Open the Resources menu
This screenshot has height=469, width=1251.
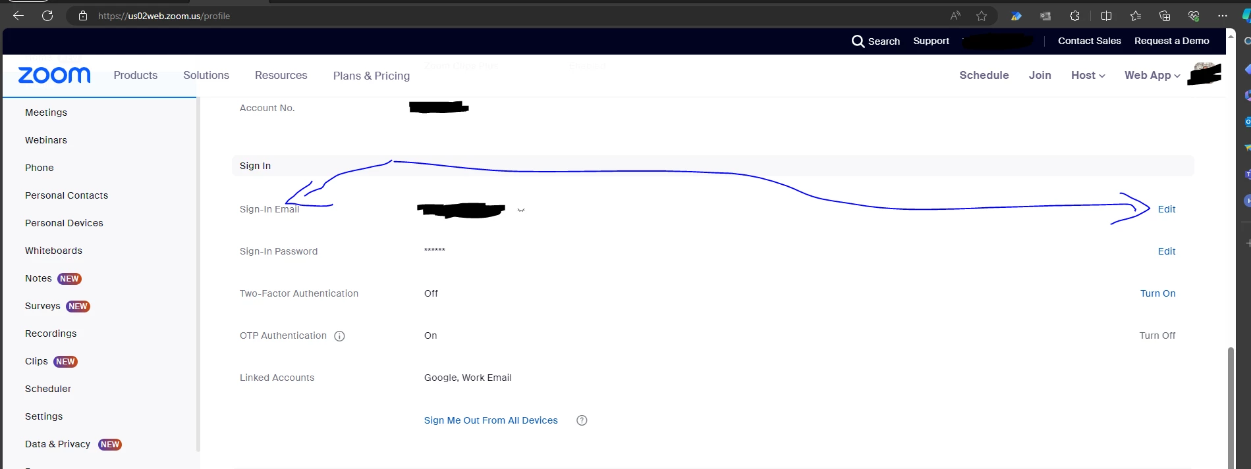[281, 75]
